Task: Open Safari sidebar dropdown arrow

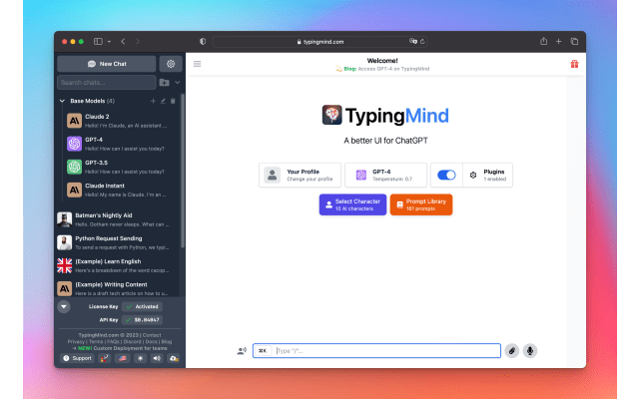Action: click(x=109, y=42)
